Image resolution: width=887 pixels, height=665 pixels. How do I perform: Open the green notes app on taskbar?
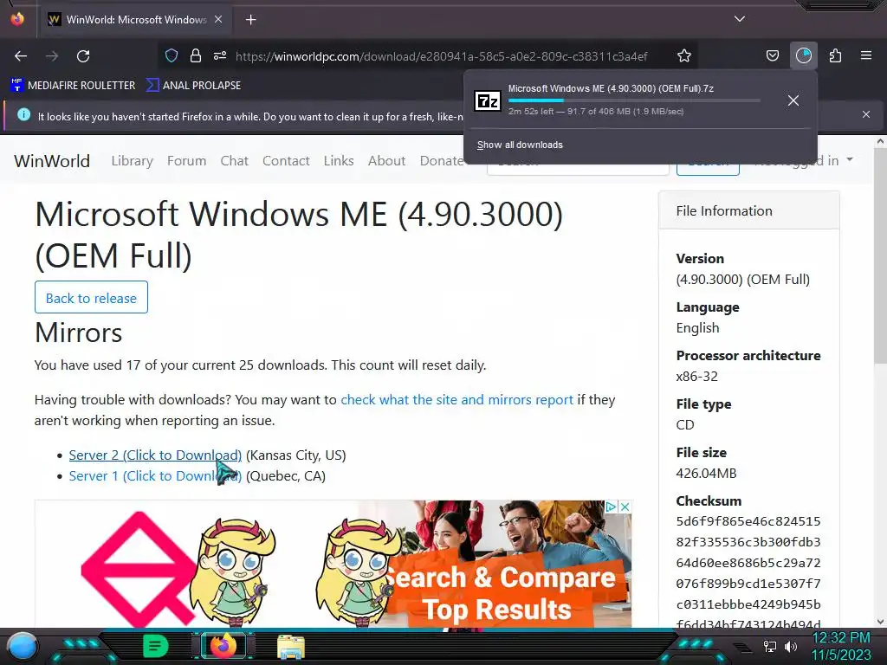point(155,646)
